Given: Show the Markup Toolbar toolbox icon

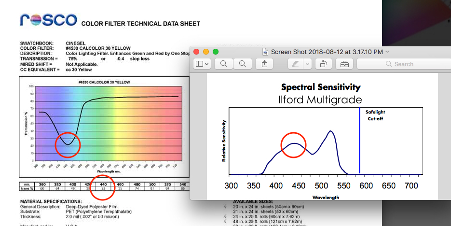Looking at the screenshot, I should (344, 64).
